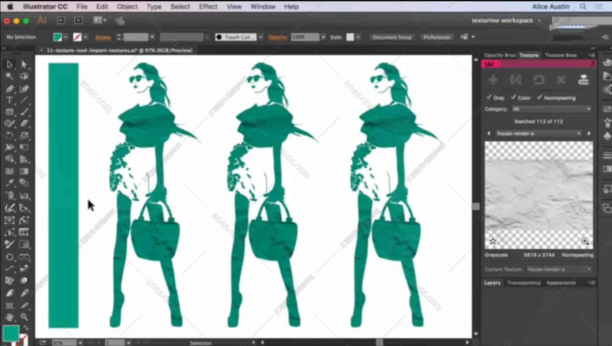The width and height of the screenshot is (612, 346).
Task: Select the Hand tool
Action: [x=9, y=317]
